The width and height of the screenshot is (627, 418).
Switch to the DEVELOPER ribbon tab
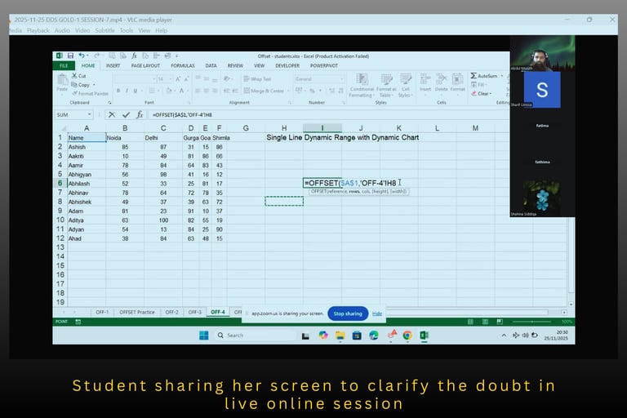(x=287, y=65)
